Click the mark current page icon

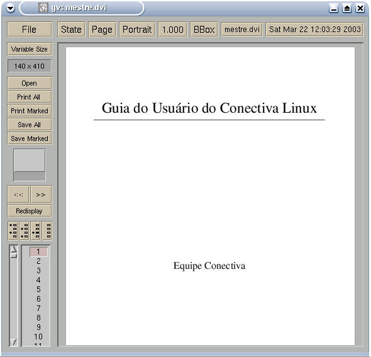pos(36,230)
